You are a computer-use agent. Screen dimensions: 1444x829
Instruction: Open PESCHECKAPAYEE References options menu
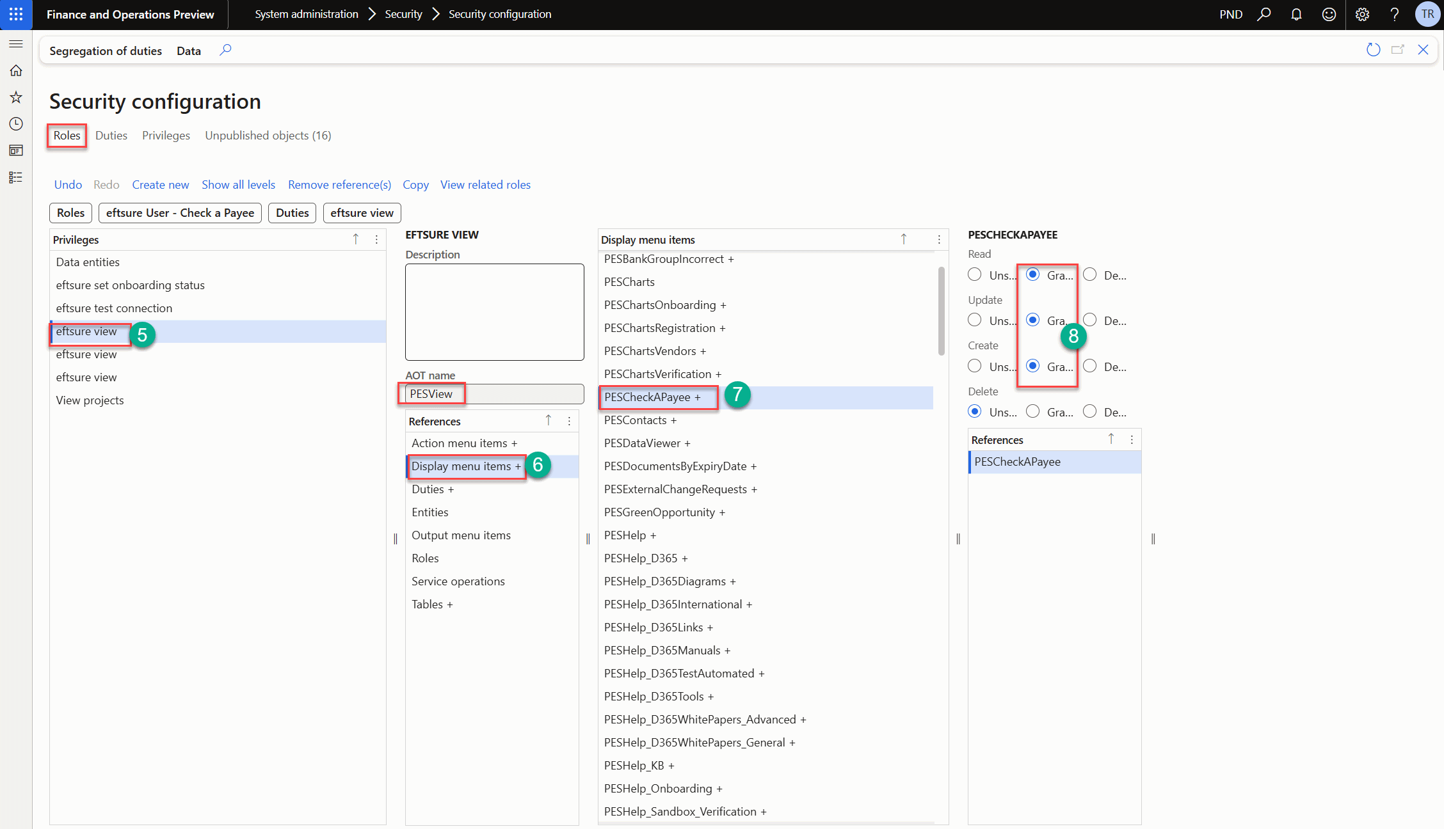point(1132,439)
